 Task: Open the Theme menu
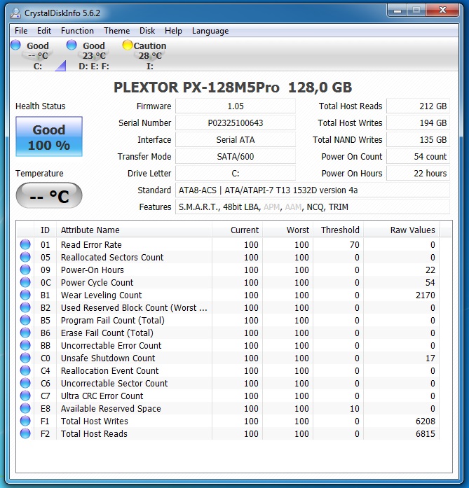116,31
